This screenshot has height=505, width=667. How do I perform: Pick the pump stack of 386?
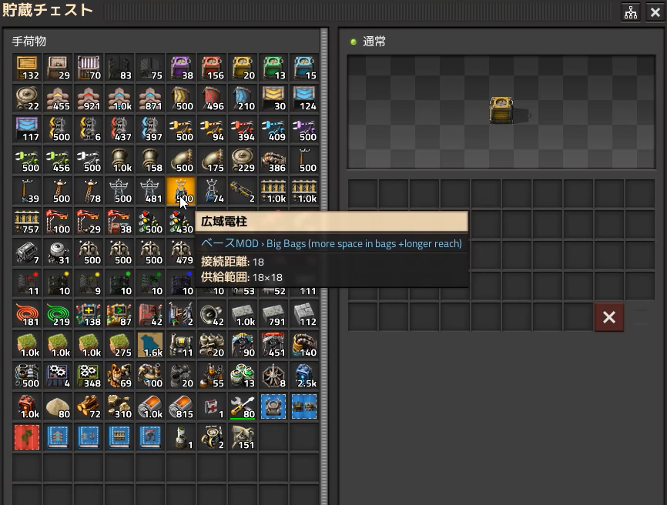click(x=273, y=160)
